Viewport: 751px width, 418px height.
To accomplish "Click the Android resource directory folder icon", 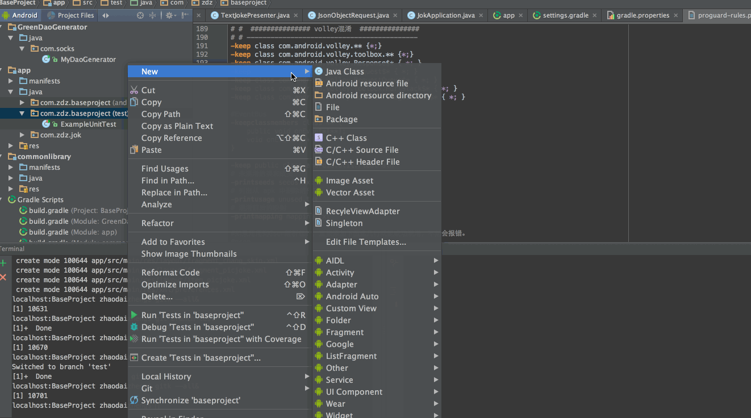I will 319,95.
